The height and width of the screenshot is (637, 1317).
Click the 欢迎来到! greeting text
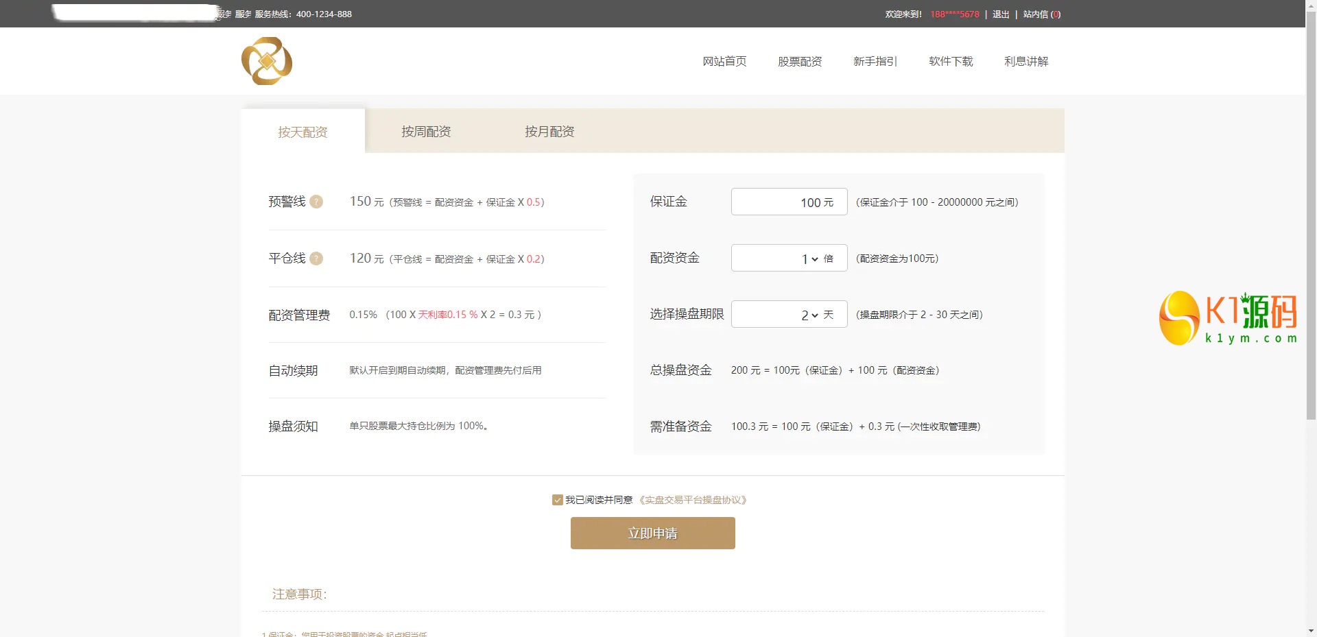click(903, 14)
